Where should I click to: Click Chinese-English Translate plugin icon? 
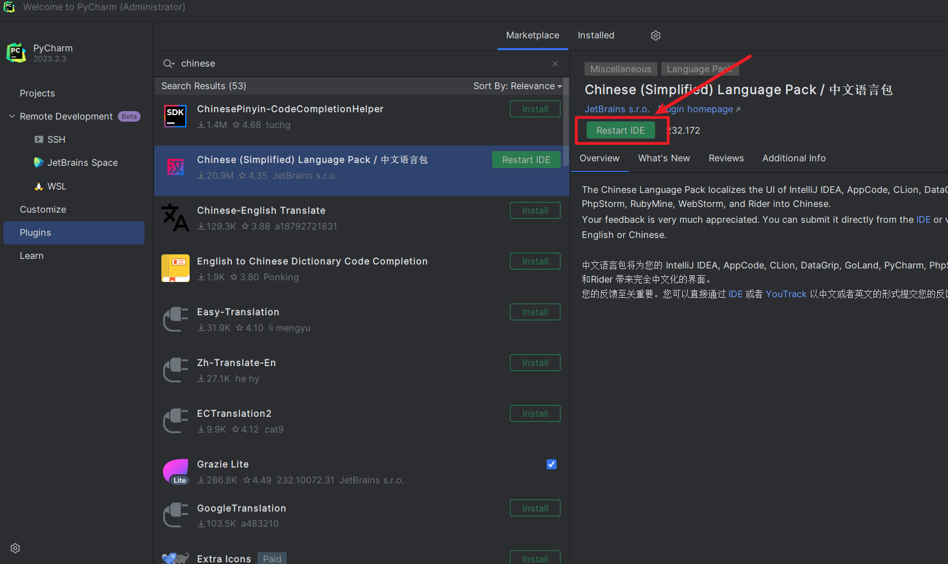(175, 218)
